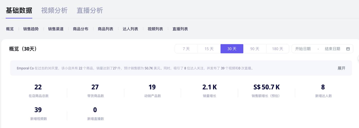View the 达人列表 section
This screenshot has width=359, height=128.
pyautogui.click(x=130, y=29)
